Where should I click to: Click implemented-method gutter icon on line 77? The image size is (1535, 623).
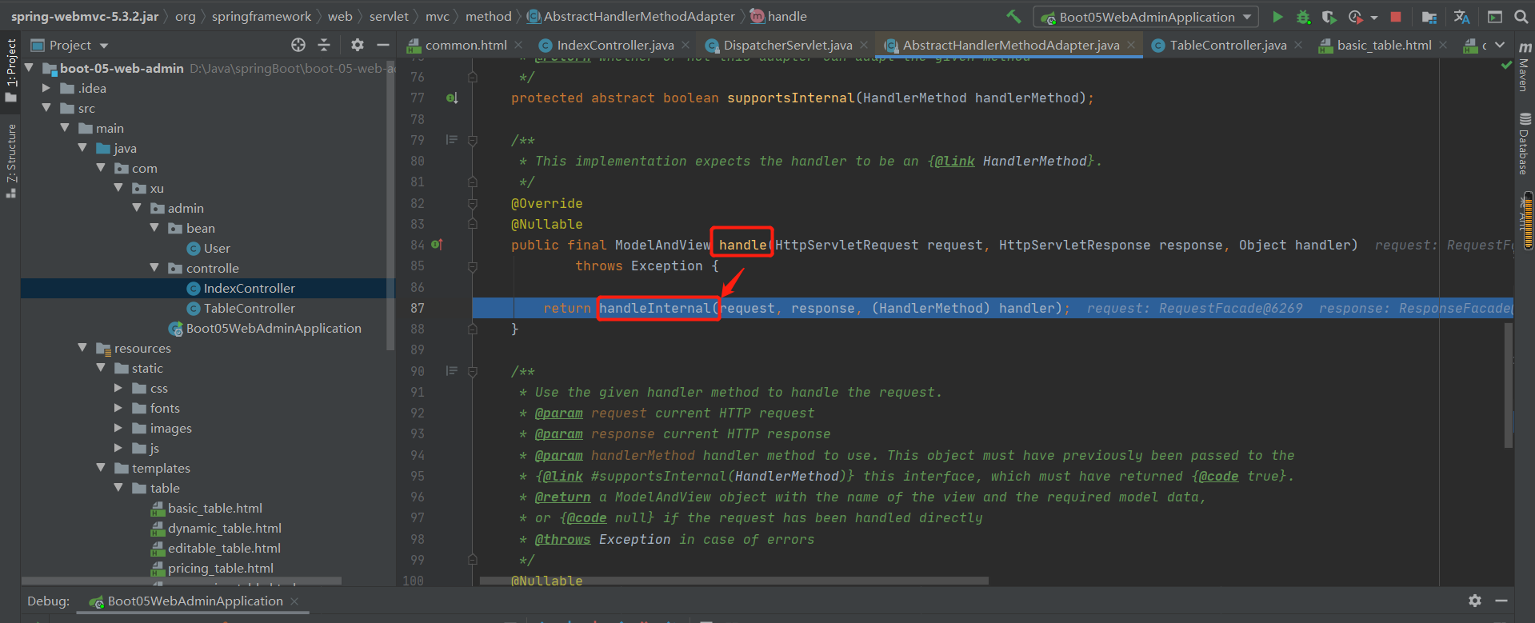point(452,98)
